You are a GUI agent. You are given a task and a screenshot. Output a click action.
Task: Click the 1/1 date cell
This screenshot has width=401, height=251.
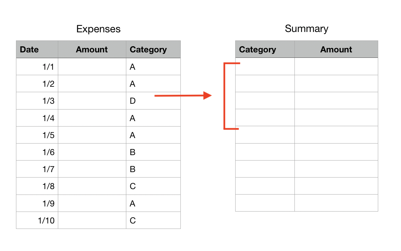coord(37,67)
